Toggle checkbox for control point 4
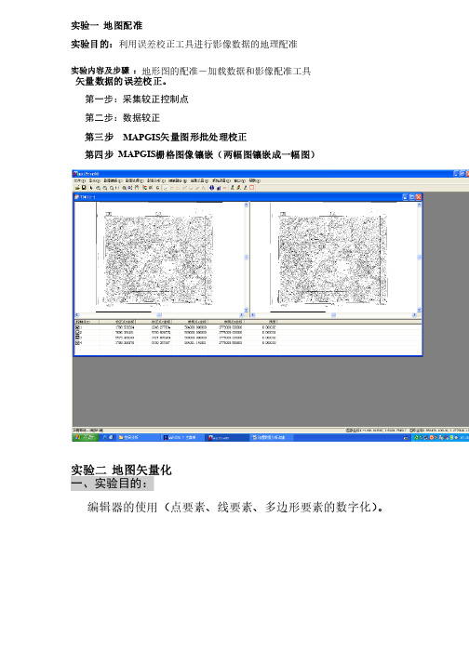The height and width of the screenshot is (663, 469). 77,342
